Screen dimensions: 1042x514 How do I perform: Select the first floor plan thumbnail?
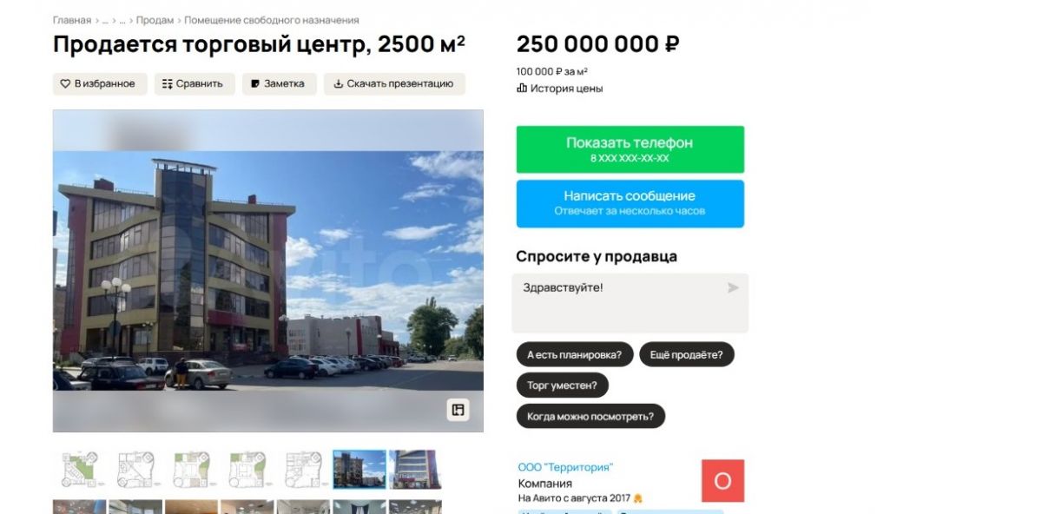pos(80,470)
